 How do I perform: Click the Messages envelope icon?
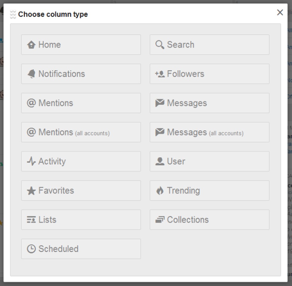coord(159,103)
